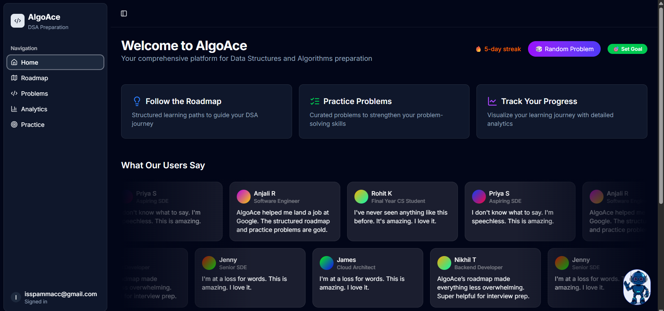
Task: Click the page vertical scrollbar thumb
Action: (661, 105)
